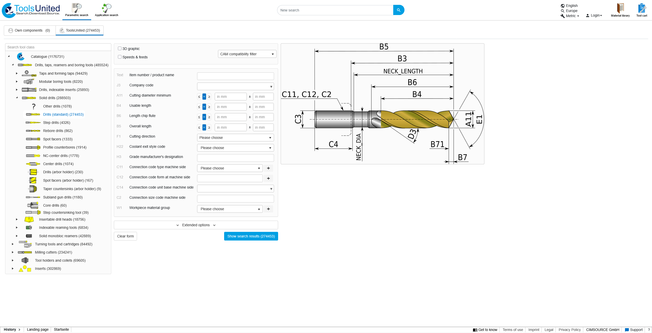The height and width of the screenshot is (333, 652).
Task: Expand the Milling cutters tree node
Action: (12, 252)
